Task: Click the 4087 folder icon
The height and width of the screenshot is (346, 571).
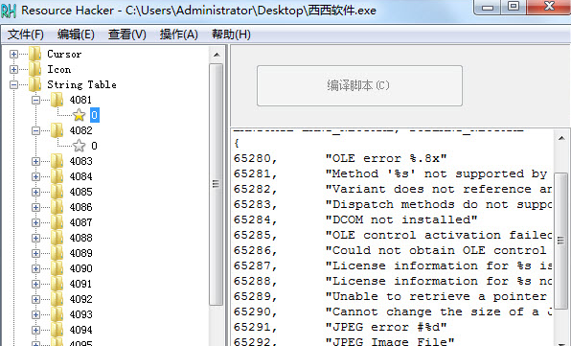Action: pyautogui.click(x=57, y=222)
